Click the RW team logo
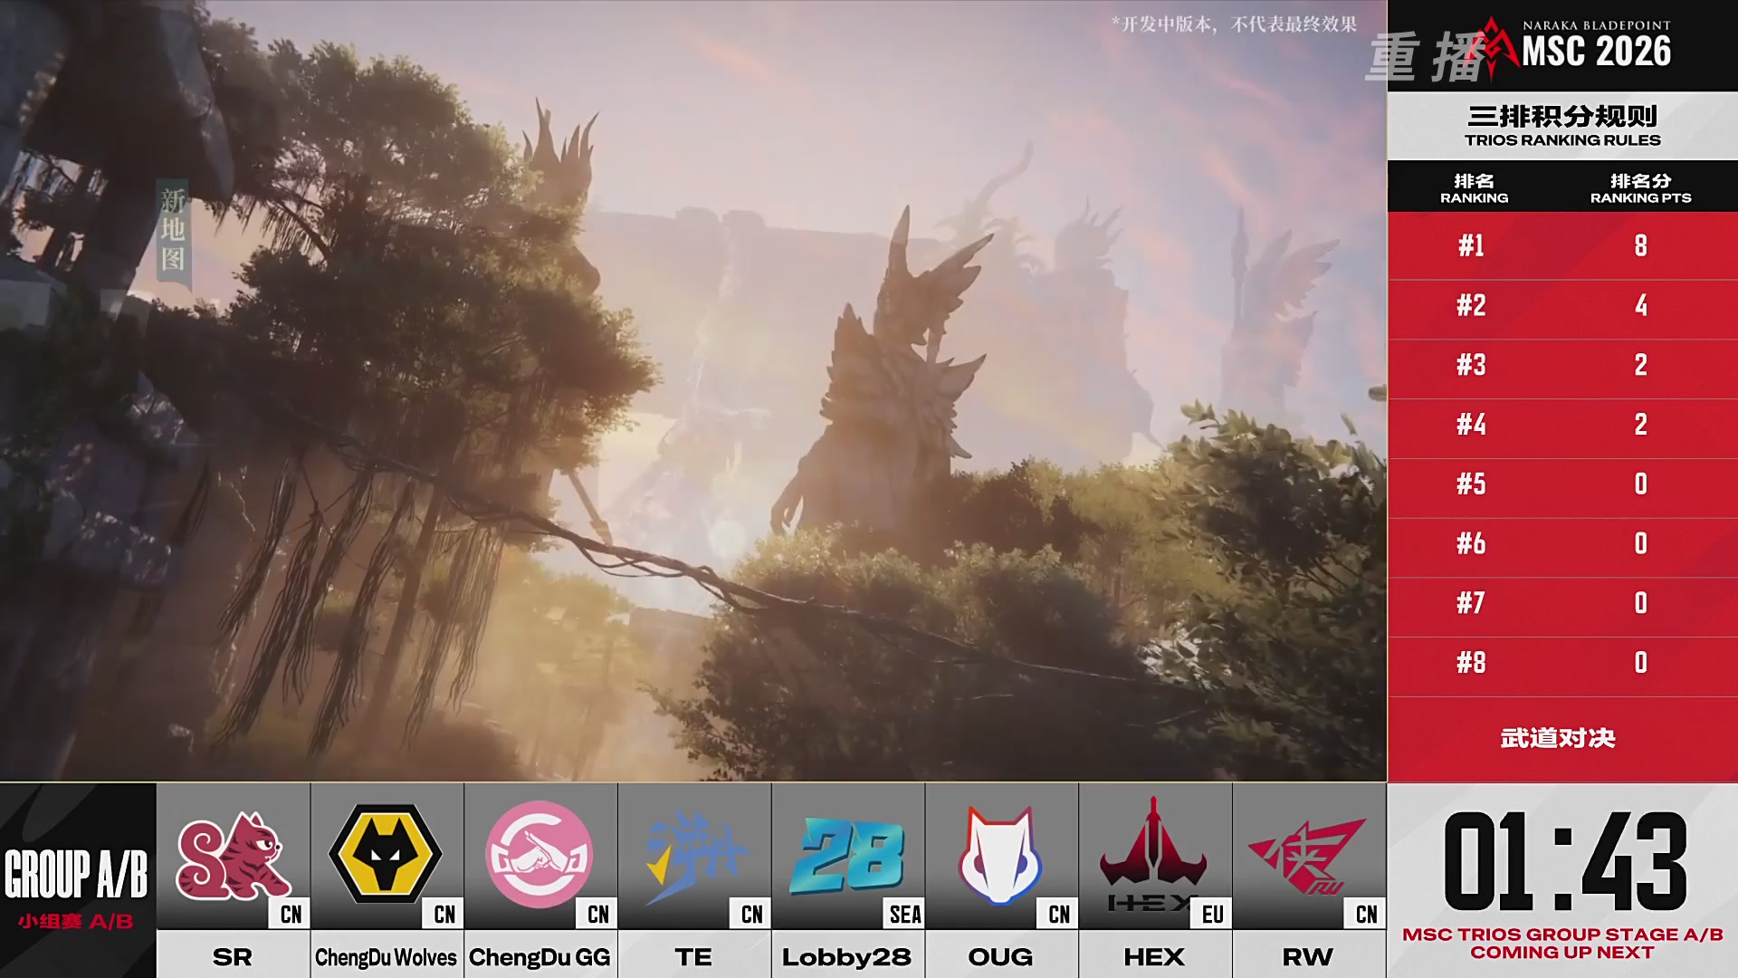 click(x=1307, y=856)
